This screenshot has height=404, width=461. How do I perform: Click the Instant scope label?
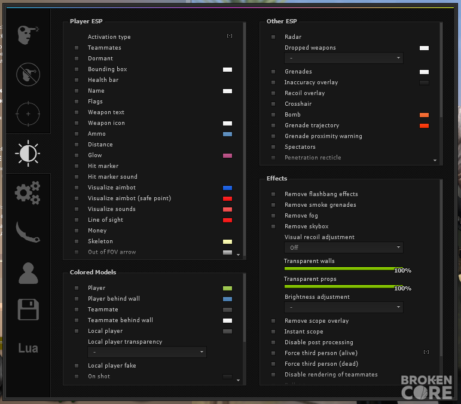tap(304, 332)
